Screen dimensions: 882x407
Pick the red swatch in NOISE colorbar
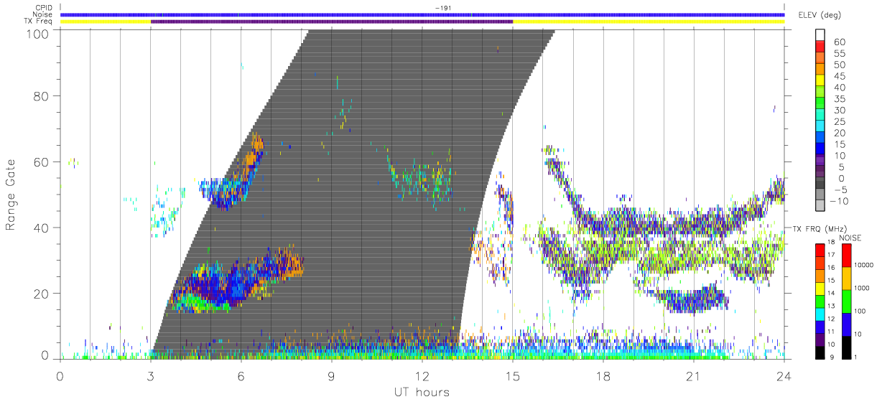tap(848, 255)
